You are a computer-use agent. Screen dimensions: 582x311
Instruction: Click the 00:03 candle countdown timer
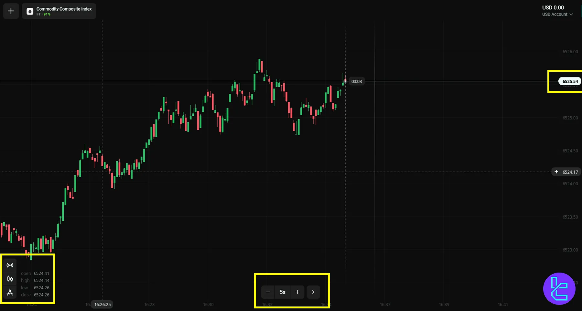[357, 81]
